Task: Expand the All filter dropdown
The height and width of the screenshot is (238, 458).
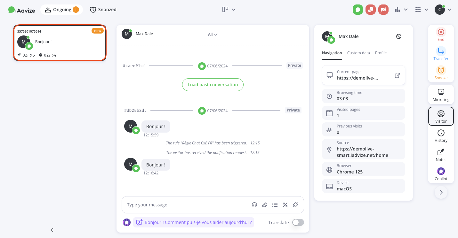Action: [213, 35]
